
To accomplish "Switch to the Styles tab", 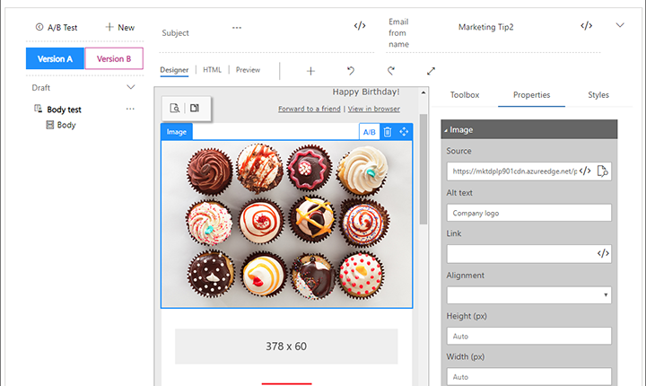I will click(x=598, y=94).
